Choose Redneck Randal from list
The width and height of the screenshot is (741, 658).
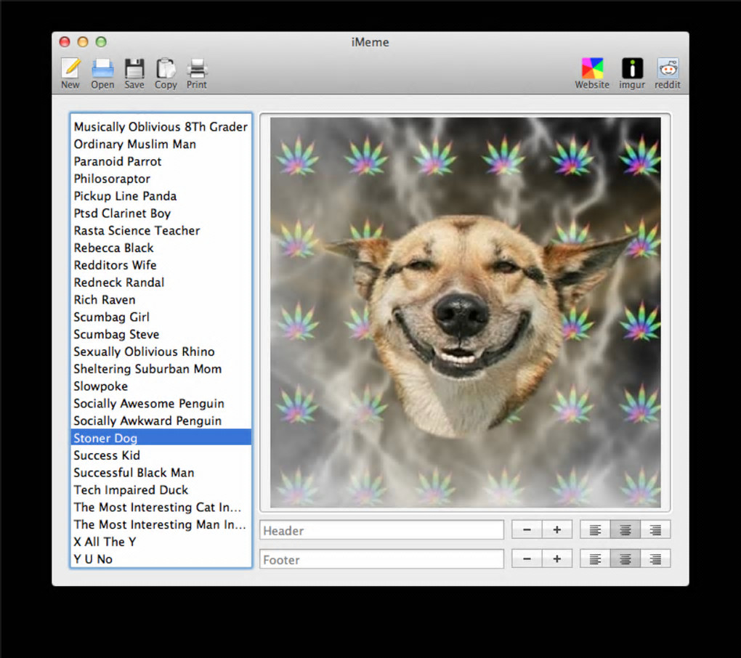pos(161,283)
